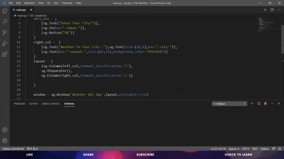Select the main.py editor tab
The image size is (284, 159).
pyautogui.click(x=21, y=10)
